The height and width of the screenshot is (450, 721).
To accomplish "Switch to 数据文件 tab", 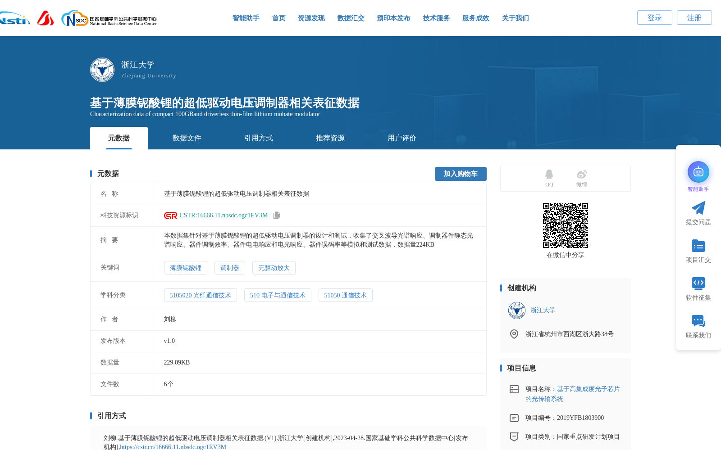I will coord(187,138).
